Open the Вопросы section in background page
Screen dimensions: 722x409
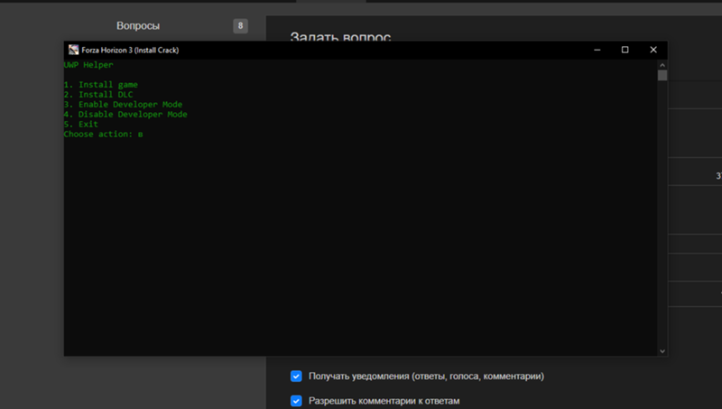tap(138, 26)
